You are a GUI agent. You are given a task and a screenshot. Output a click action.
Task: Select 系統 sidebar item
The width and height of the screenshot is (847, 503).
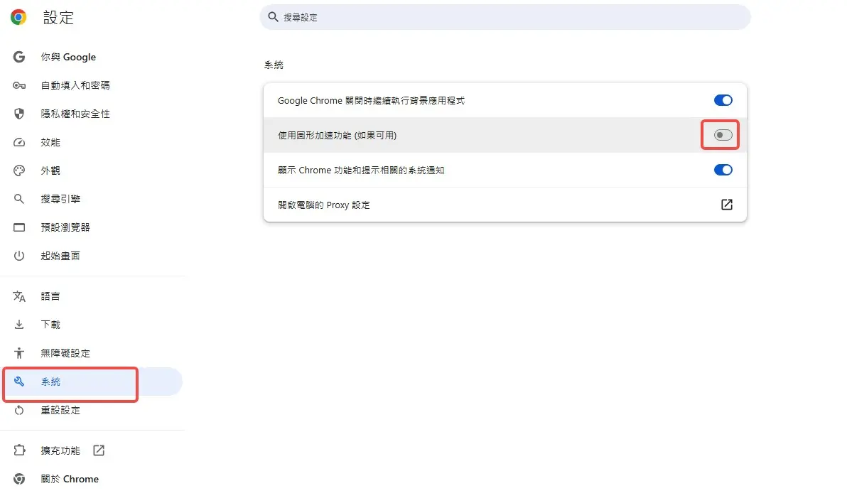[x=92, y=382]
